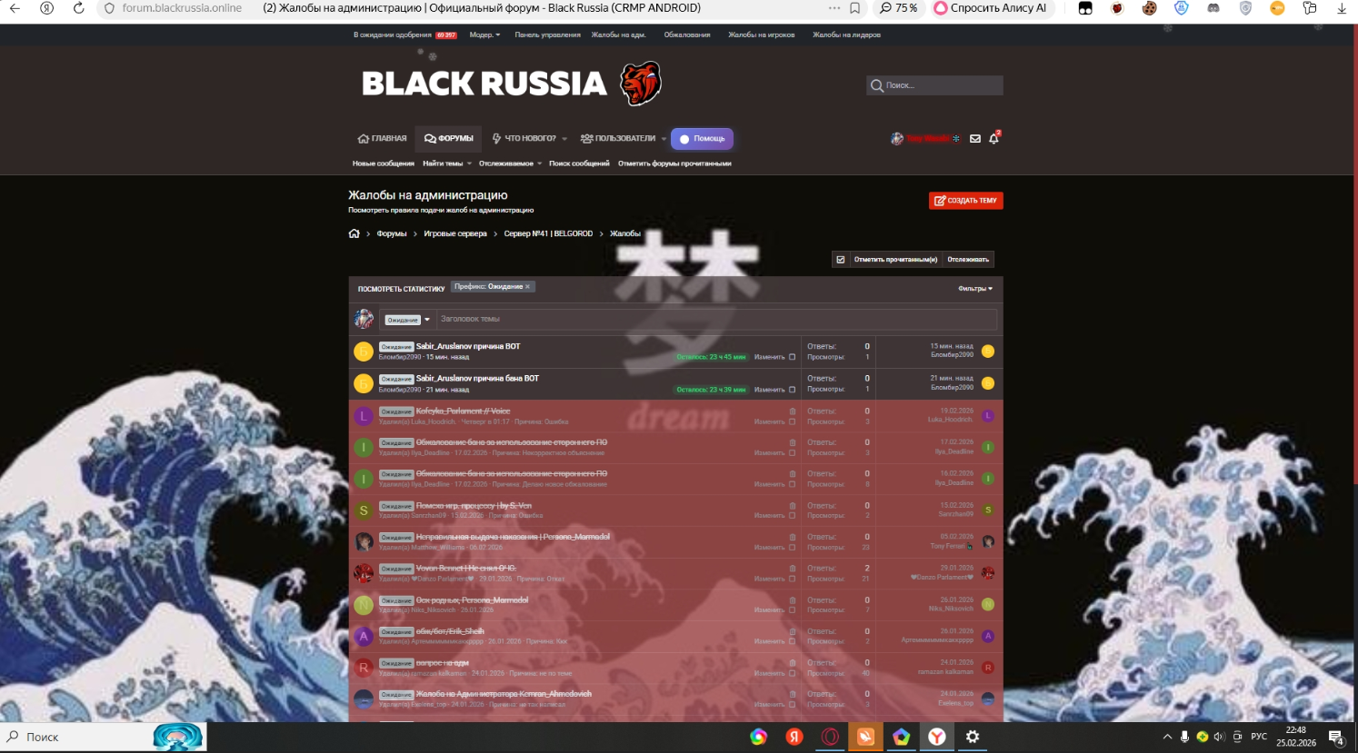Click the Black Russia bear logo
Viewport: 1358px width, 753px height.
641,84
